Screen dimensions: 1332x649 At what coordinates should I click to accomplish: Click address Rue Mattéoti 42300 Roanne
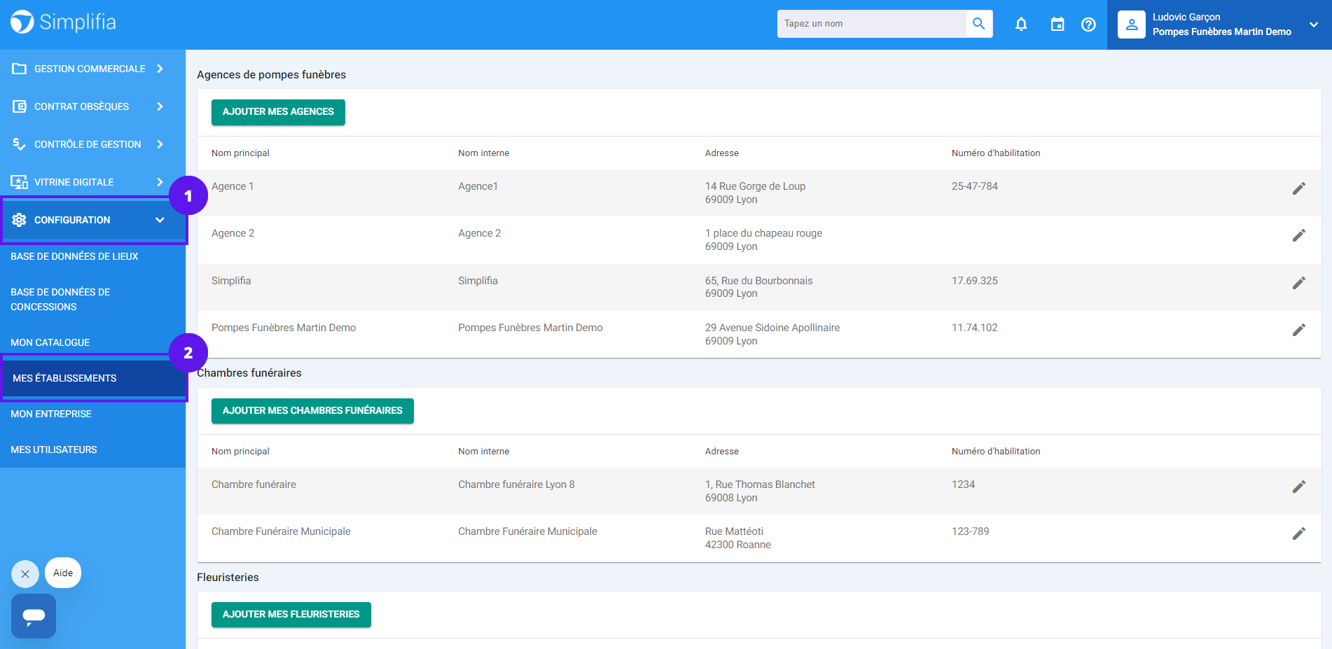[737, 538]
